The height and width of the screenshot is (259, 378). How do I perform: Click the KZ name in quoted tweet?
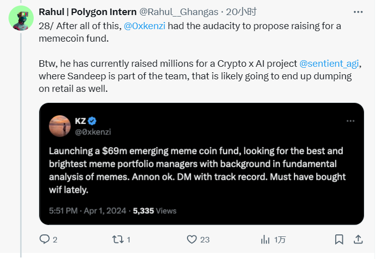point(80,121)
